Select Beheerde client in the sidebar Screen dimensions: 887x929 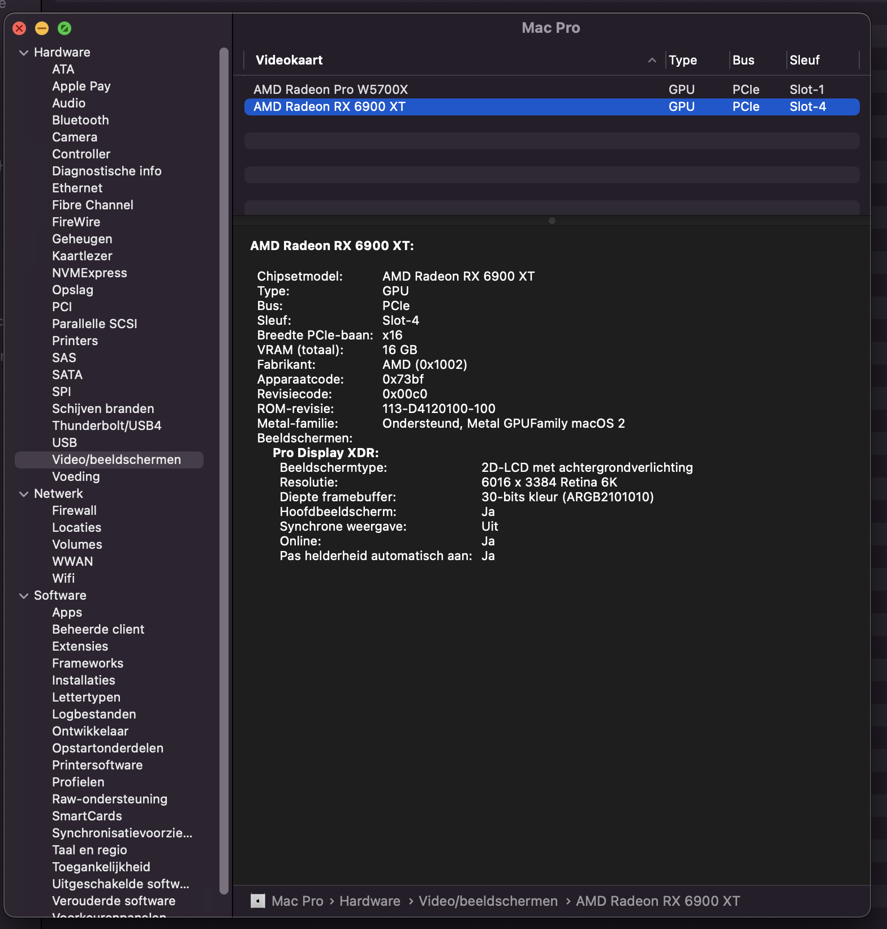(x=98, y=629)
